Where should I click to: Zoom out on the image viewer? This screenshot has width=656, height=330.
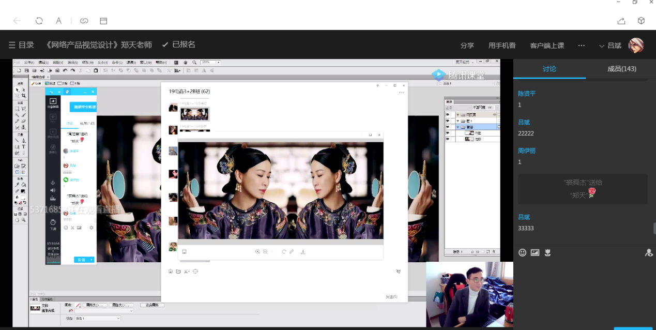pos(266,251)
